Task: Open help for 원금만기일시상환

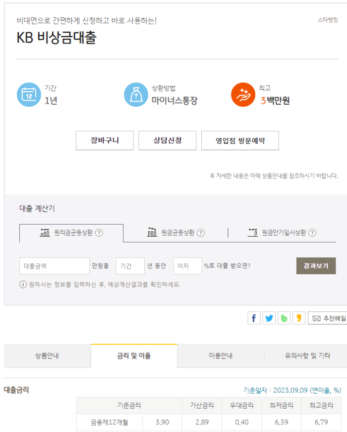Action: tap(312, 233)
